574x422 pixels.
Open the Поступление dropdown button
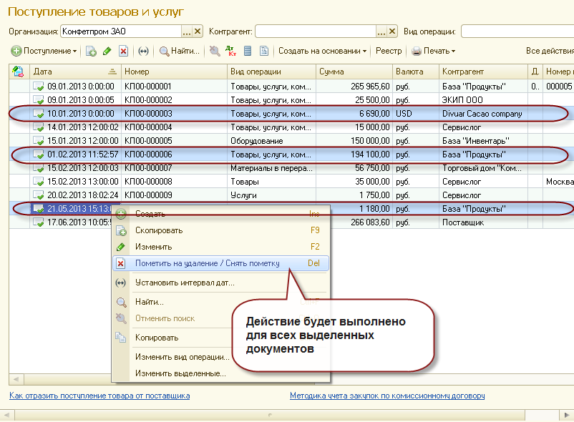pos(44,51)
